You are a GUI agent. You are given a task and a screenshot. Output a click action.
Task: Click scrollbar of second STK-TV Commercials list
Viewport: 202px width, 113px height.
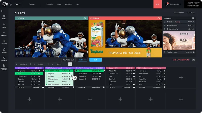click(104, 70)
